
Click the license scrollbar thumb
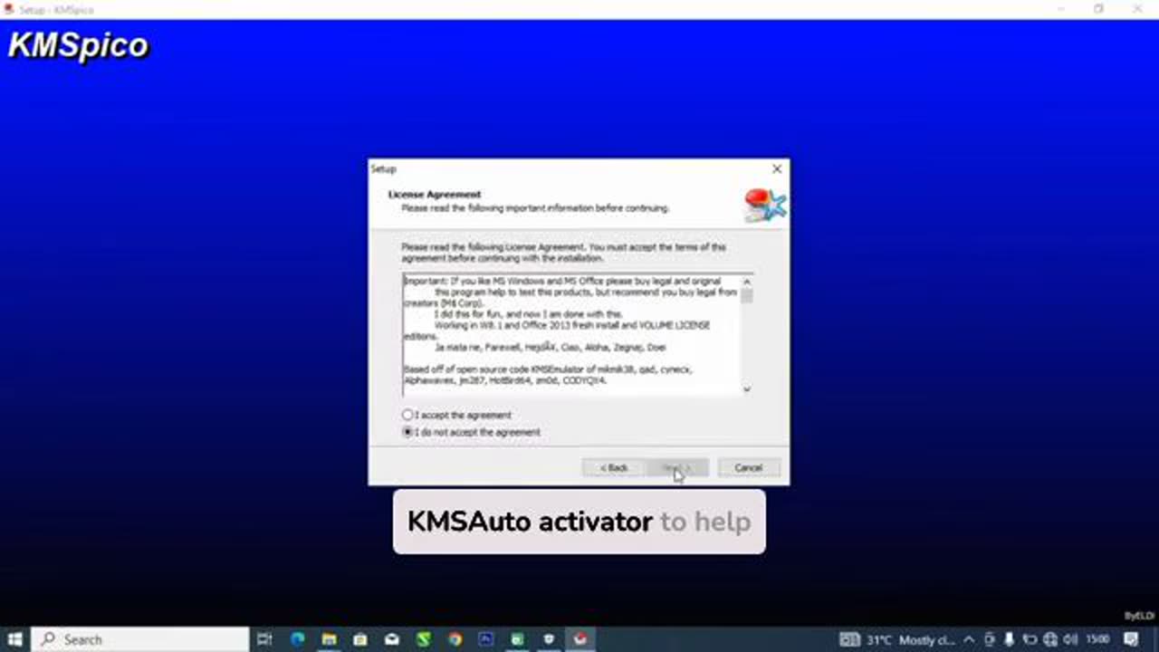click(x=747, y=295)
